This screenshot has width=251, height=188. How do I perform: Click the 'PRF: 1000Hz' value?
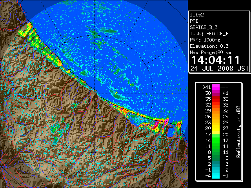(205, 40)
